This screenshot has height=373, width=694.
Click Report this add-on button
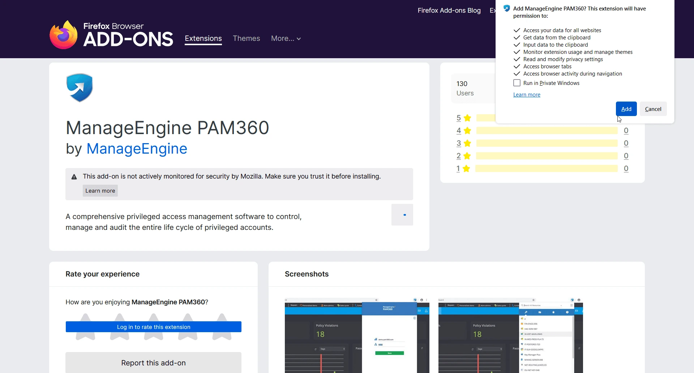[x=153, y=363]
